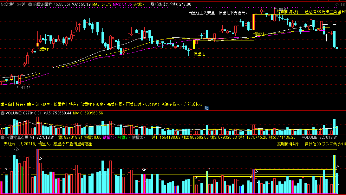
Task: Click the magenta 放量1: - label
Action: 109,137
